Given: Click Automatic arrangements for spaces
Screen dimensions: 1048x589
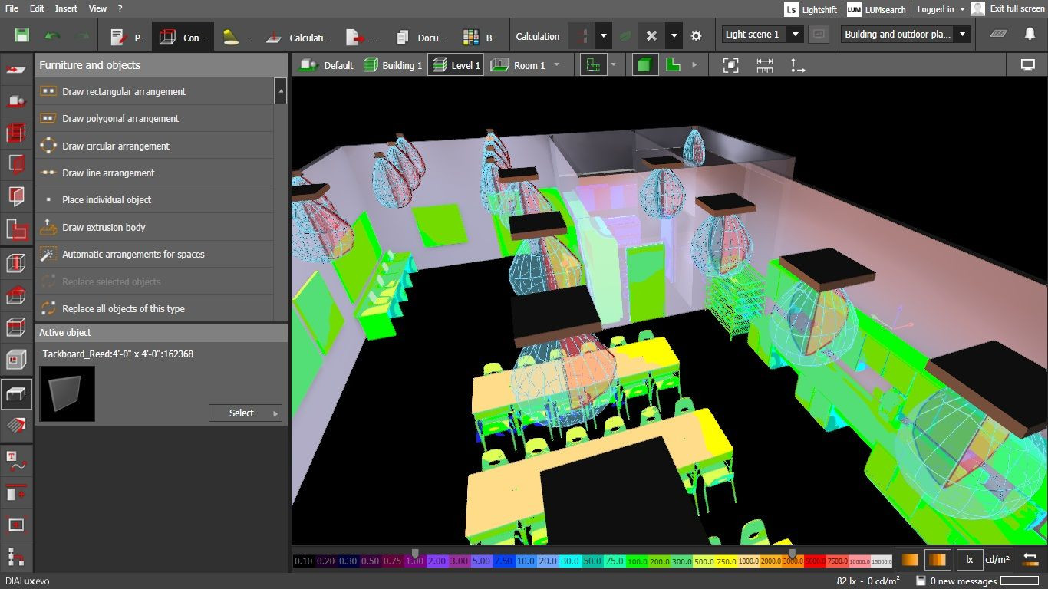Looking at the screenshot, I should (x=133, y=254).
